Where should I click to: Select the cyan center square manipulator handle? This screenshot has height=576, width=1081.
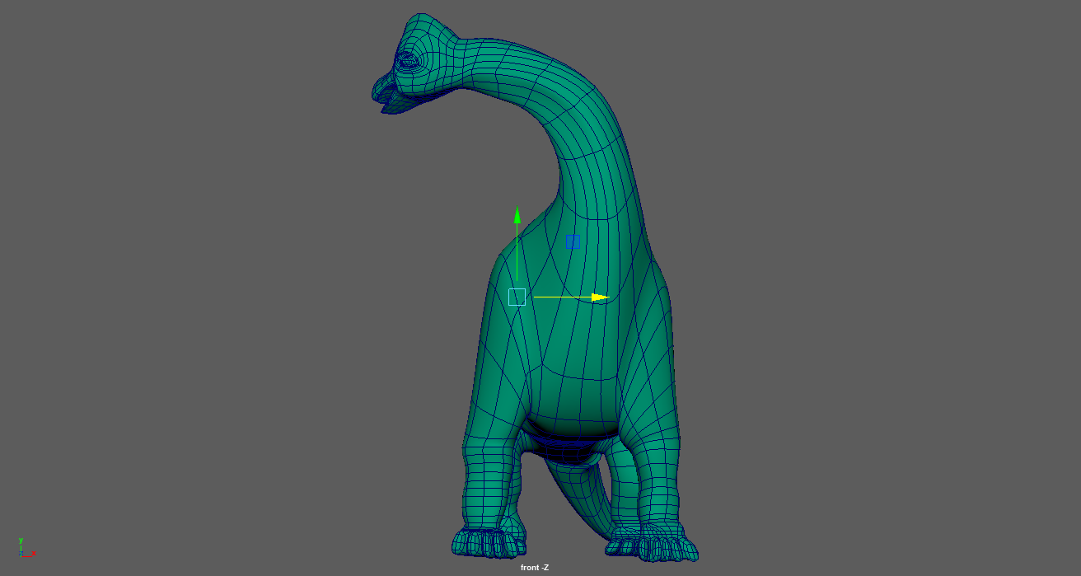tap(517, 297)
